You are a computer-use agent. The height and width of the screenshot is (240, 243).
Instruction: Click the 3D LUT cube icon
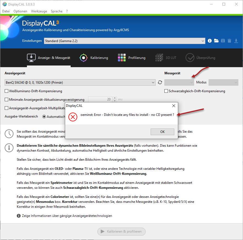(x=159, y=58)
